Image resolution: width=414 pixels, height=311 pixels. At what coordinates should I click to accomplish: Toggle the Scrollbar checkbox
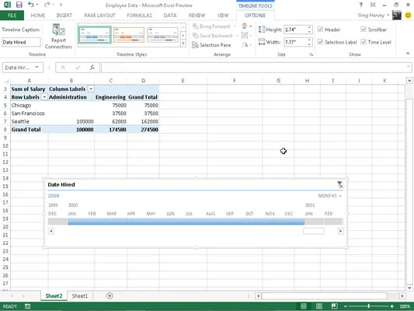click(364, 30)
